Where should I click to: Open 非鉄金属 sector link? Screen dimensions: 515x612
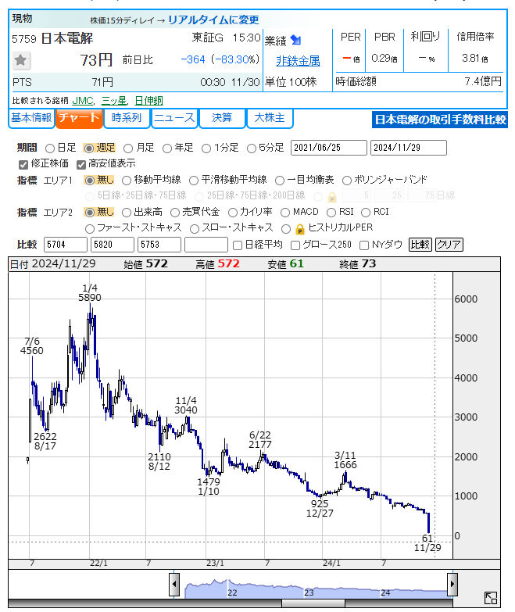coord(298,60)
